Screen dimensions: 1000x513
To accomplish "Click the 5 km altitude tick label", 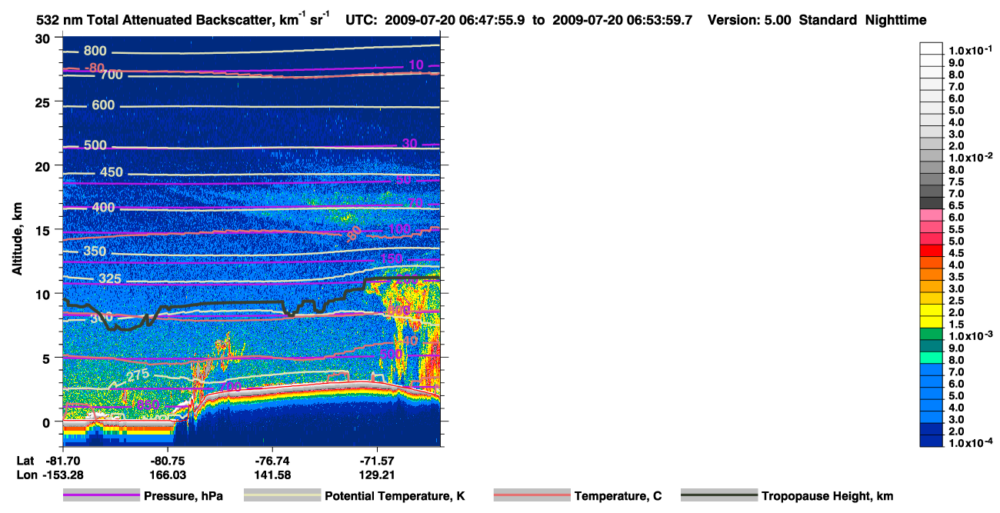I will click(x=48, y=358).
